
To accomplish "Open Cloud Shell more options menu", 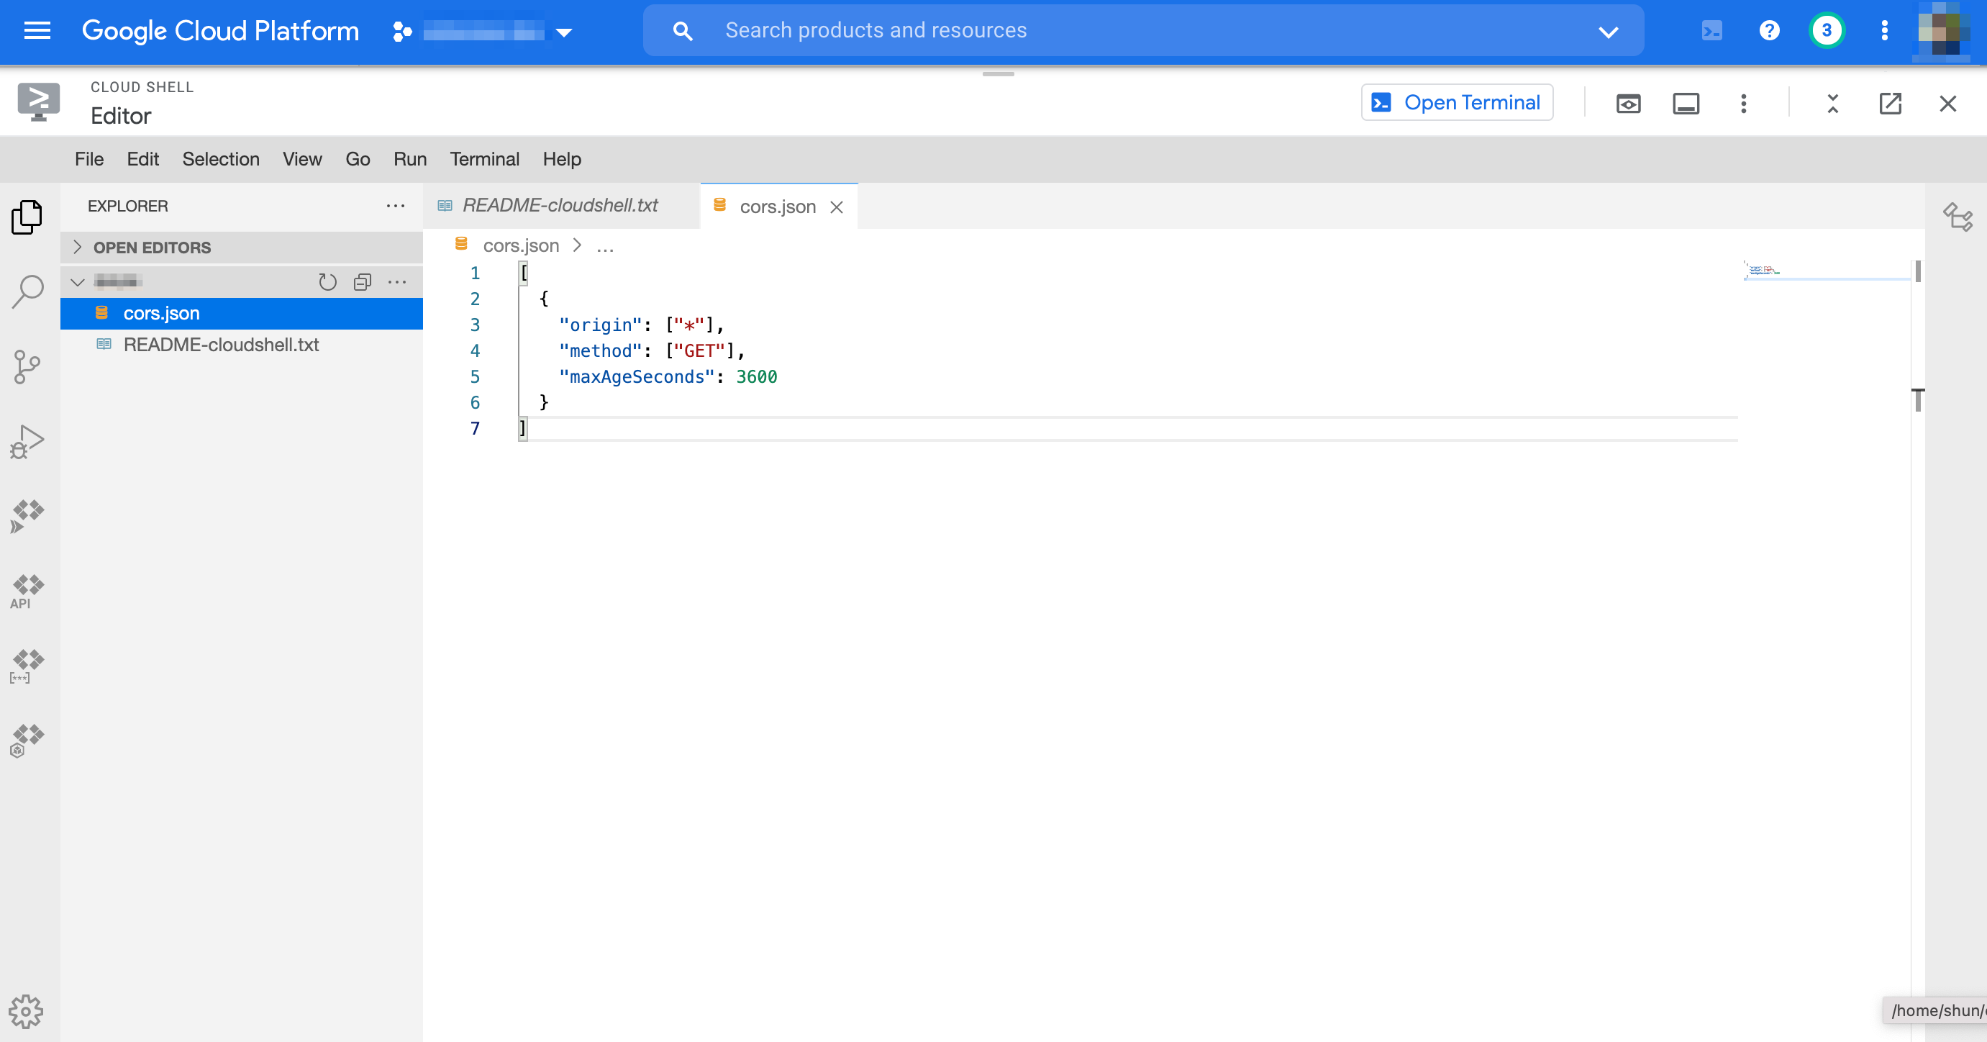I will tap(1743, 104).
